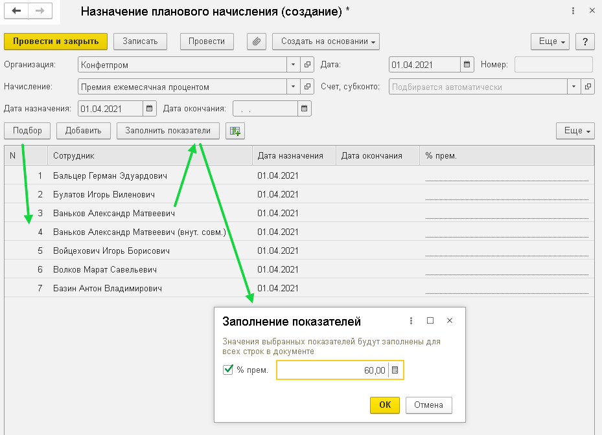The image size is (602, 435).
Task: Click Провести и закрыть
Action: point(56,41)
